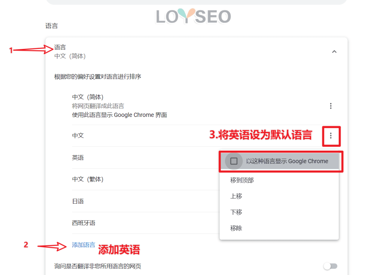388x275 pixels.
Task: Collapse the 语言 section with the chevron
Action: point(334,52)
